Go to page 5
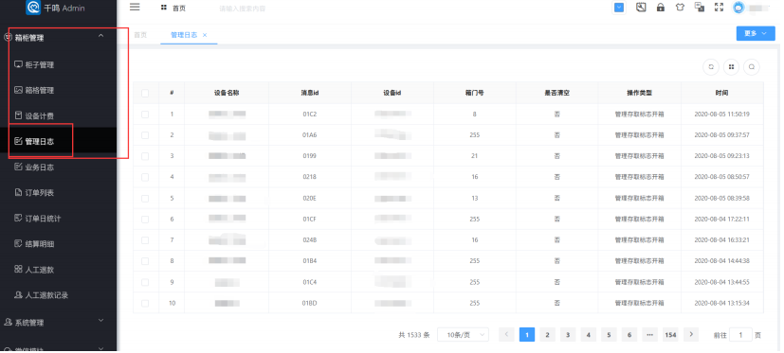 tap(609, 335)
